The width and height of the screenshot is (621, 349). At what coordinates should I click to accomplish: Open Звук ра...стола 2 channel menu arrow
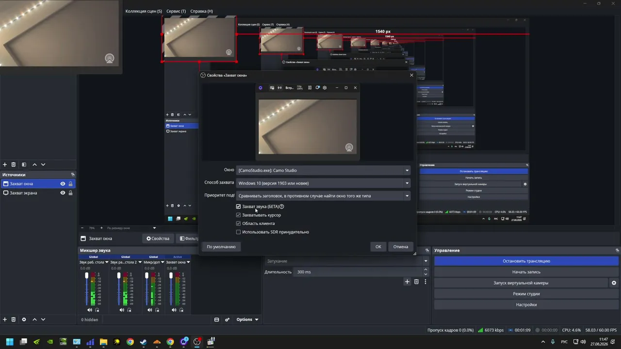click(140, 262)
